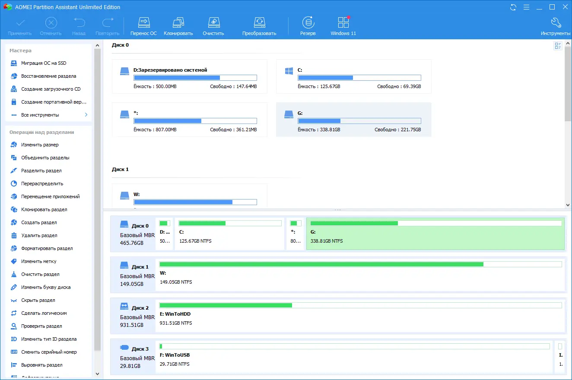
Task: Open the Преобразовать convert tool
Action: 259,25
